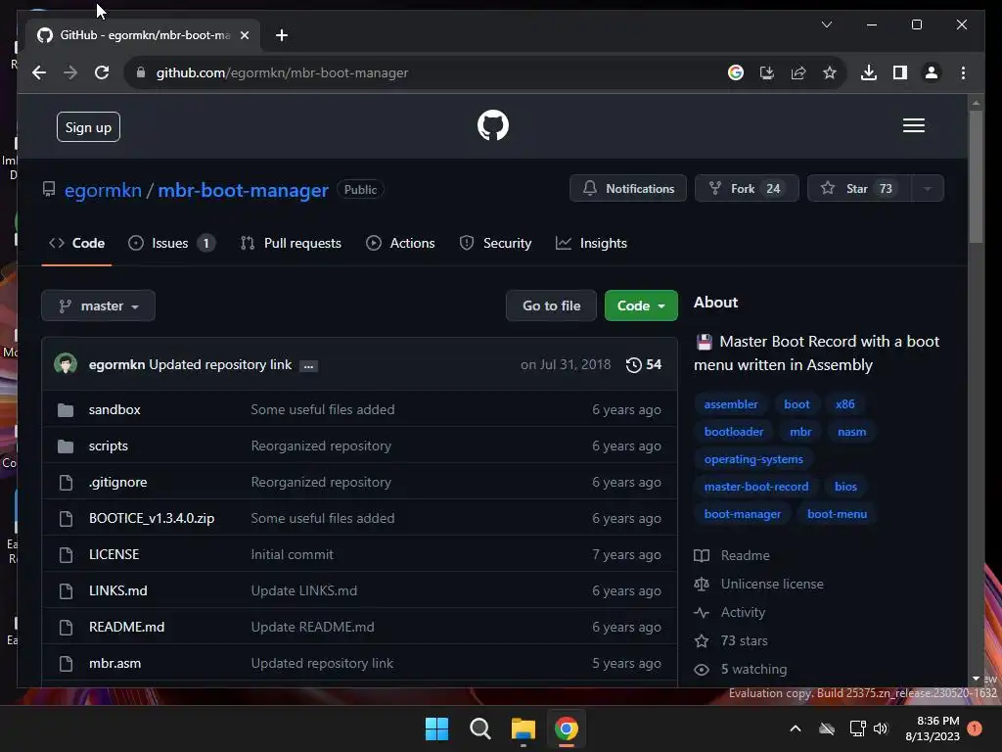
Task: Click the share page icon
Action: pyautogui.click(x=798, y=72)
